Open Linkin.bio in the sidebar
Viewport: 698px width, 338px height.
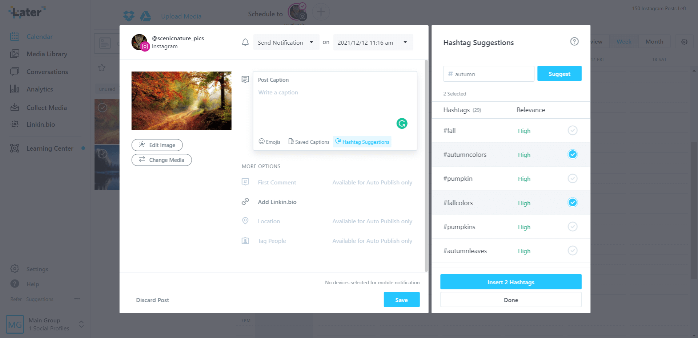coord(40,124)
